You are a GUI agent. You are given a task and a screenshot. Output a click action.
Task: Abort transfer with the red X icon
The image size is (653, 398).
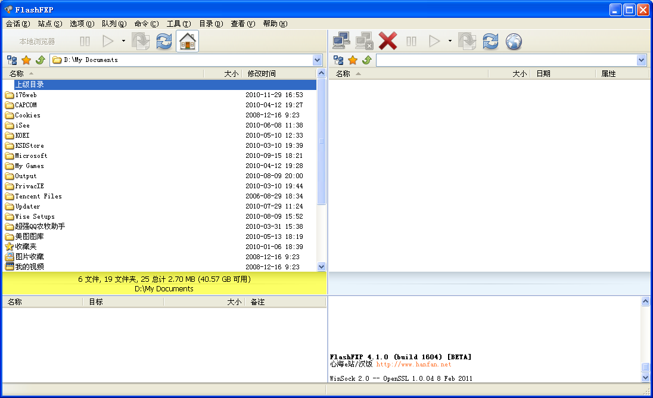388,41
